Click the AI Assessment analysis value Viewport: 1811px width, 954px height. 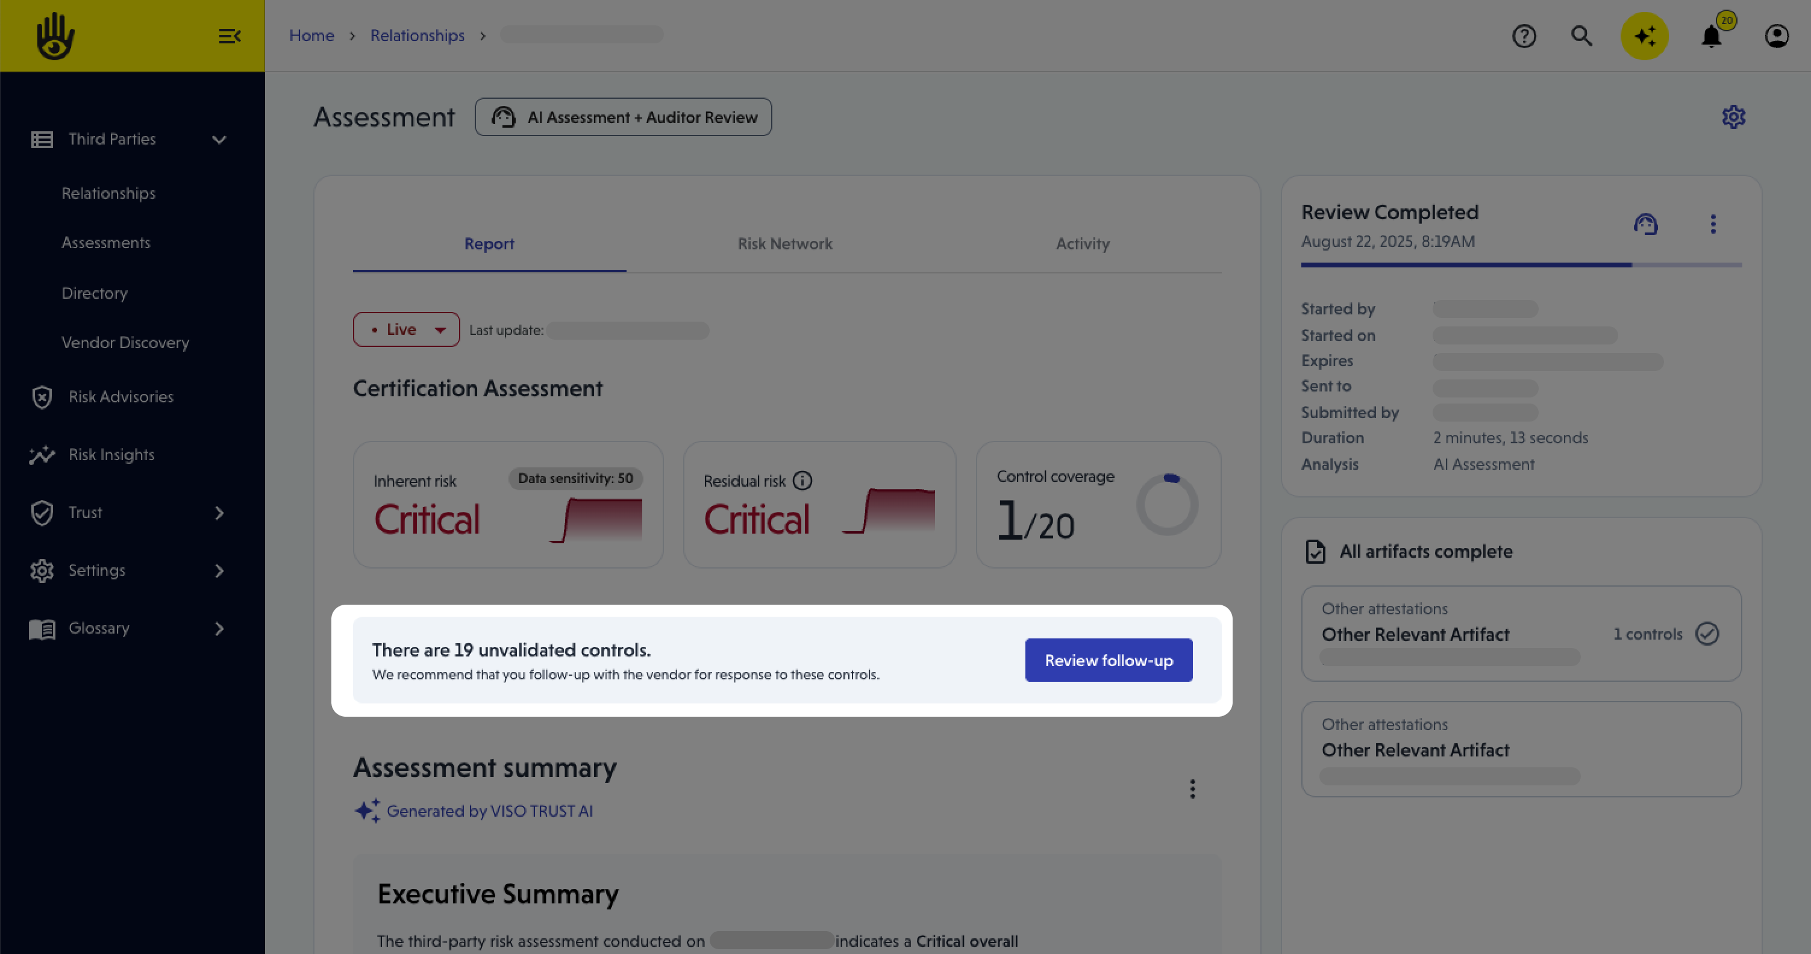pyautogui.click(x=1484, y=465)
